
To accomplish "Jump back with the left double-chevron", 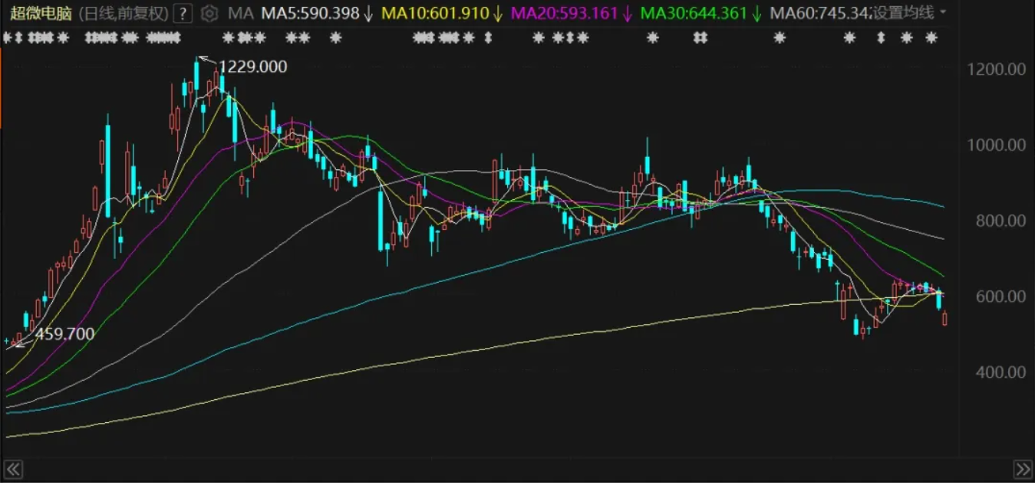I will [x=13, y=469].
